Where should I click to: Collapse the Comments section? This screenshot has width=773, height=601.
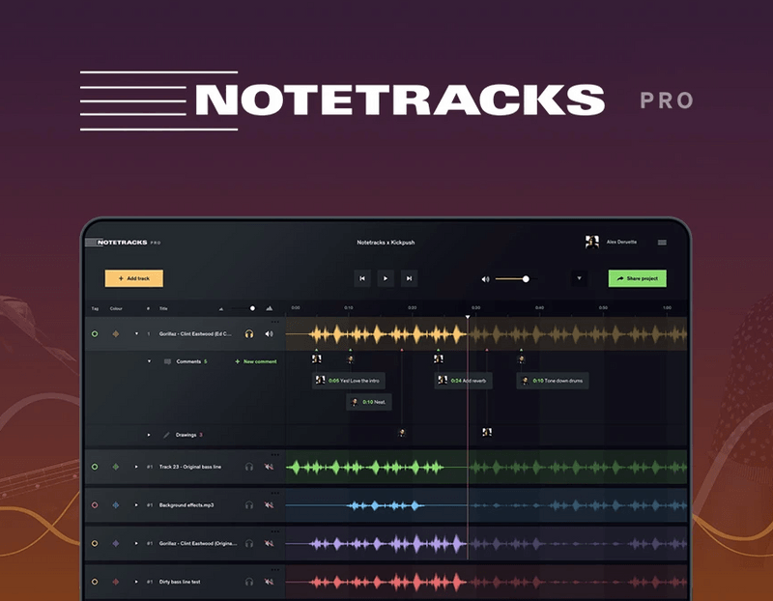click(x=150, y=360)
